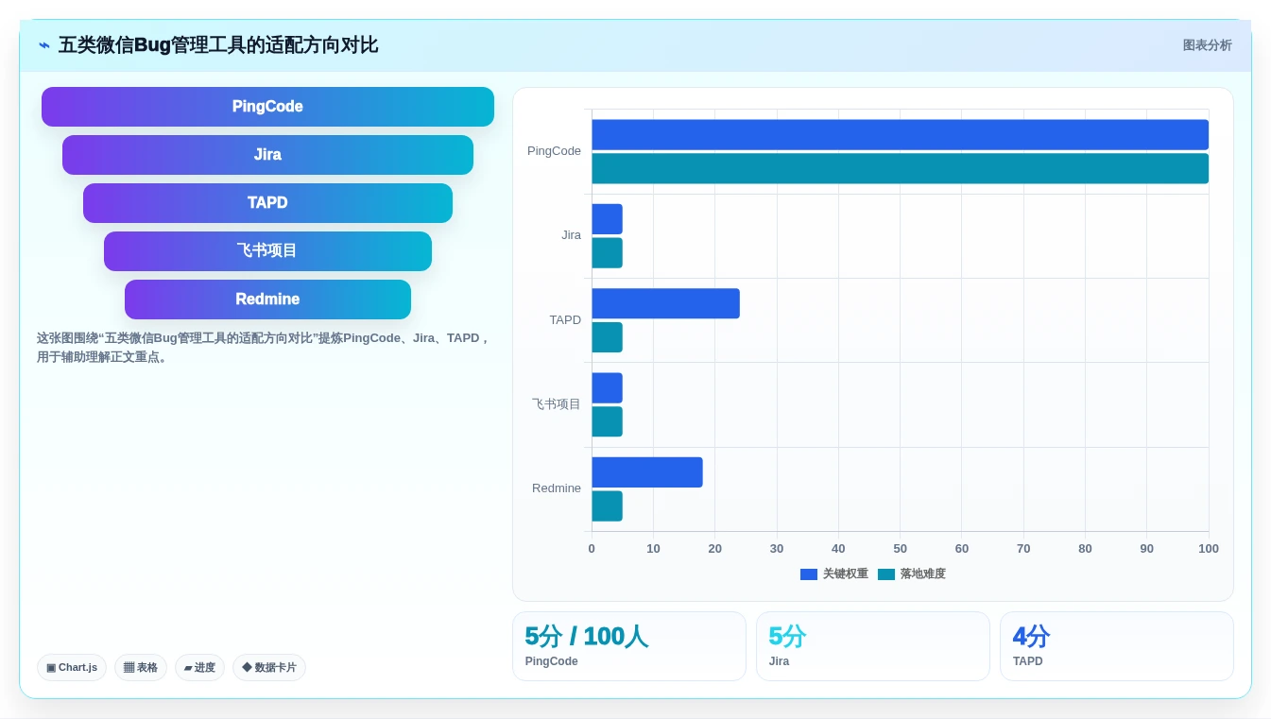Click the x-axis tick label 40
Image resolution: width=1271 pixels, height=719 pixels.
coord(838,549)
